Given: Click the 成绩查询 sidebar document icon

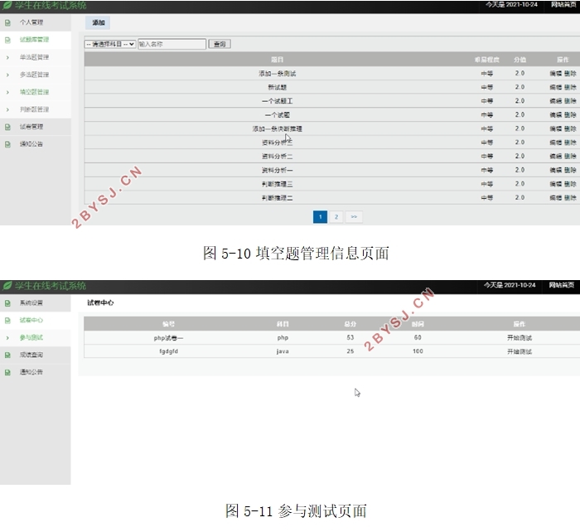Looking at the screenshot, I should pos(7,355).
